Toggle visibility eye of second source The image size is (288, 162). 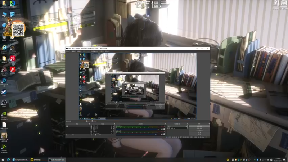click(x=112, y=128)
